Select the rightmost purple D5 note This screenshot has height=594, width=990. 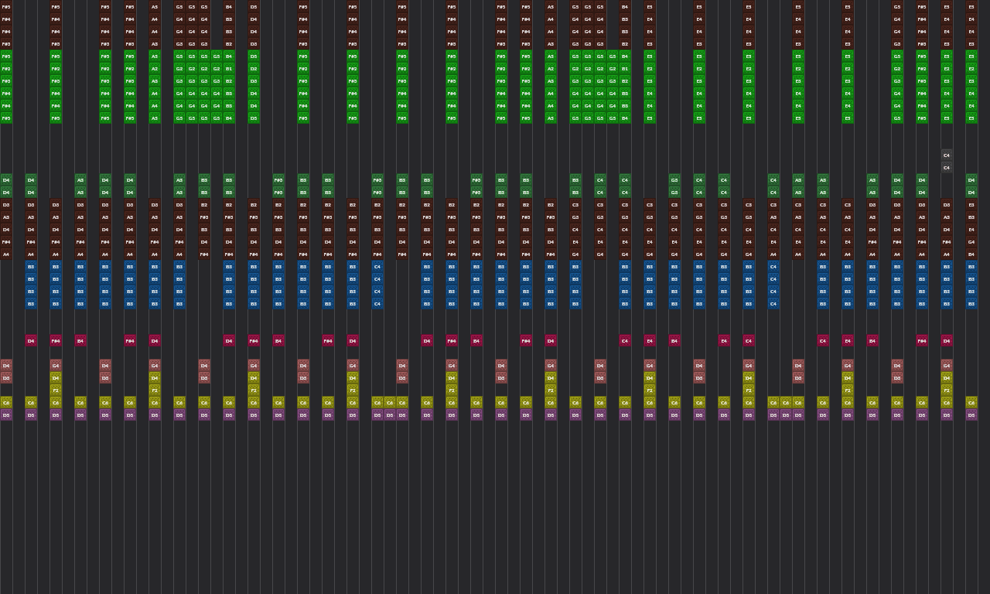click(x=971, y=415)
